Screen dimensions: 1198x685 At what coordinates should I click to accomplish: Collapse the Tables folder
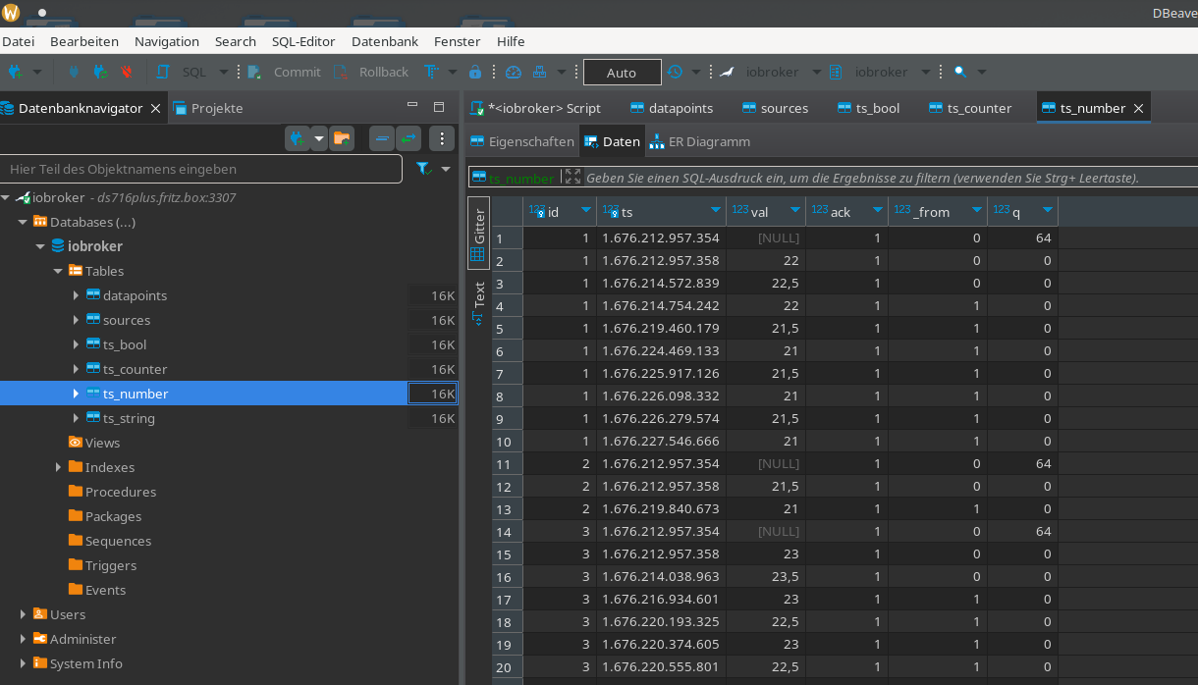click(58, 271)
